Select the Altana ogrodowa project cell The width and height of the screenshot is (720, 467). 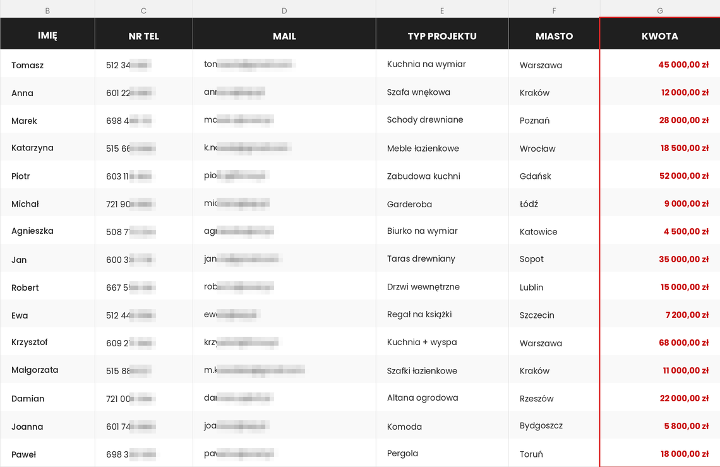pyautogui.click(x=442, y=397)
